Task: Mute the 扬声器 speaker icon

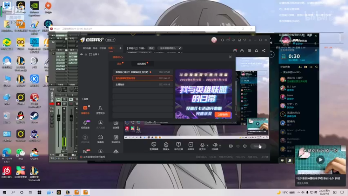Action: pos(214,145)
